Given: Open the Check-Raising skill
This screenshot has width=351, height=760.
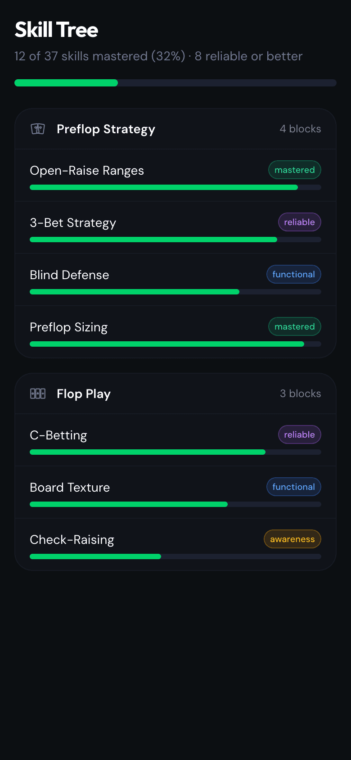Looking at the screenshot, I should tap(72, 540).
